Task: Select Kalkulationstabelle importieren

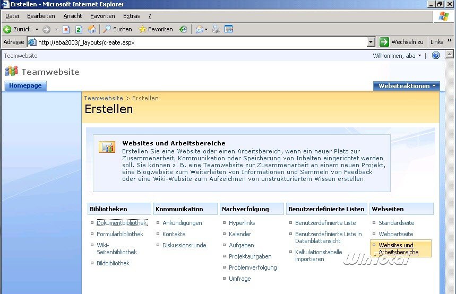Action: click(319, 255)
